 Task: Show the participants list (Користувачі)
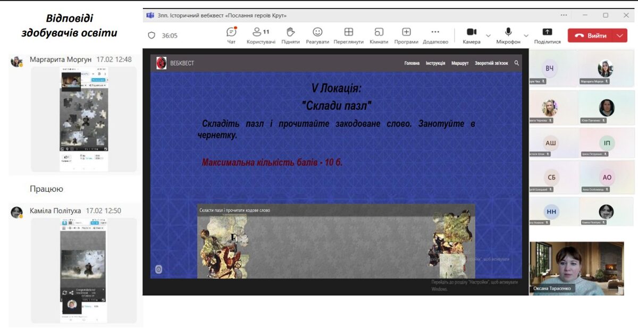(x=261, y=32)
